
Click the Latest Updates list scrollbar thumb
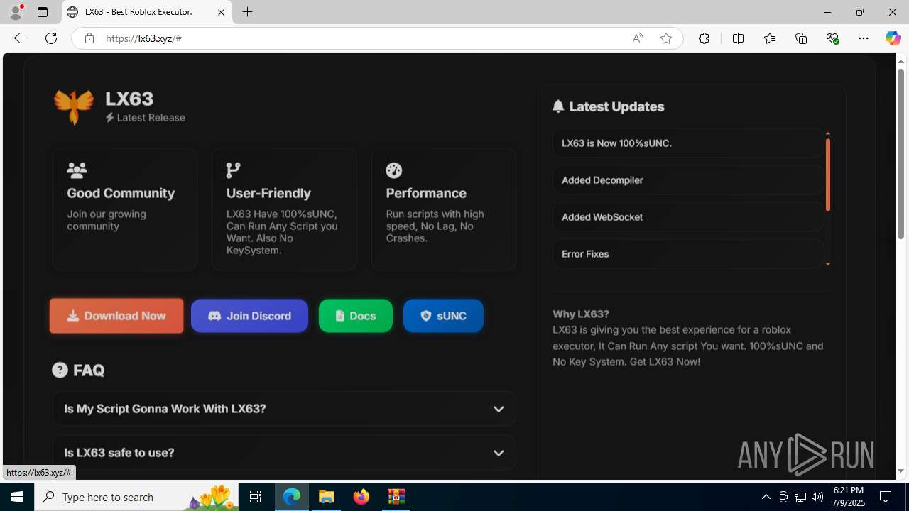click(828, 175)
